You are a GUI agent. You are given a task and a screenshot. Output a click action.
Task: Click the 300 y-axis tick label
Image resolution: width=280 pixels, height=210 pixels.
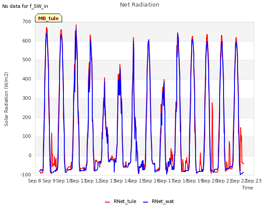pyautogui.click(x=27, y=98)
